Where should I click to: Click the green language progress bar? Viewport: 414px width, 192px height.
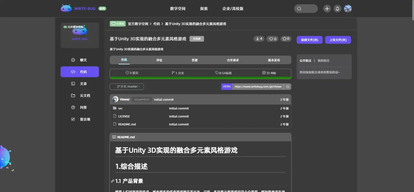[x=200, y=78]
